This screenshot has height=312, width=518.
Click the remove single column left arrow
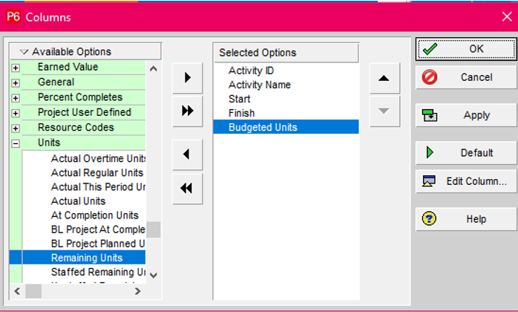(187, 155)
